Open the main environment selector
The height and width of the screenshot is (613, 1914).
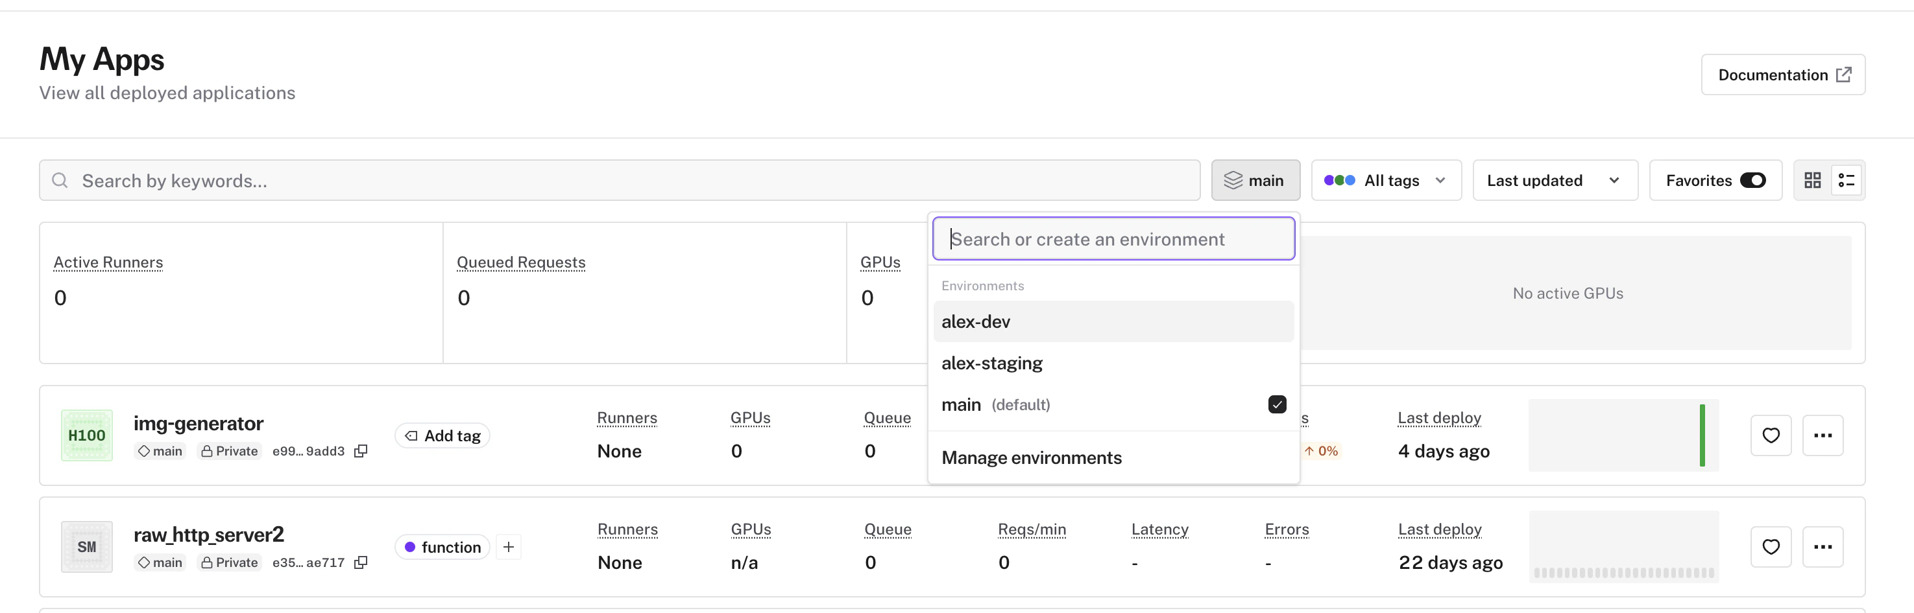click(x=1255, y=179)
